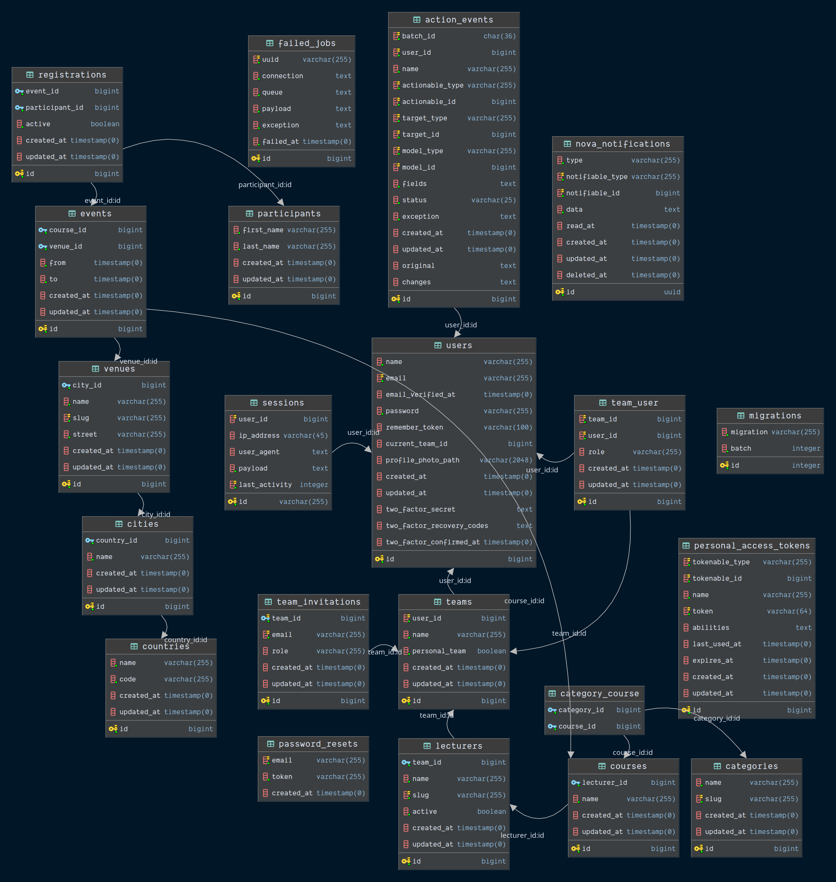Click the participant_id:id relationship label
The height and width of the screenshot is (882, 836).
point(265,184)
